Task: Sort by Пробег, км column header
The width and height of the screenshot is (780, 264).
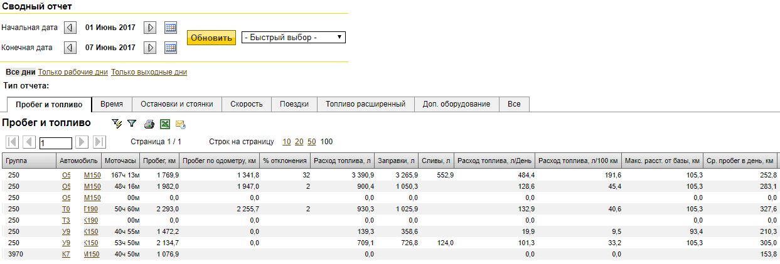Action: coord(159,161)
